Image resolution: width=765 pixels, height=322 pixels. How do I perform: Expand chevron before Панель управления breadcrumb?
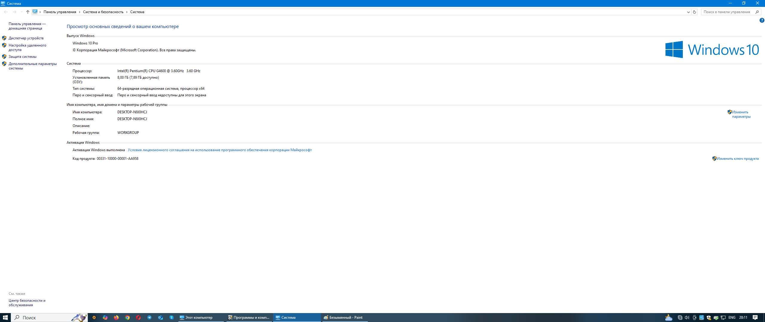pos(40,12)
